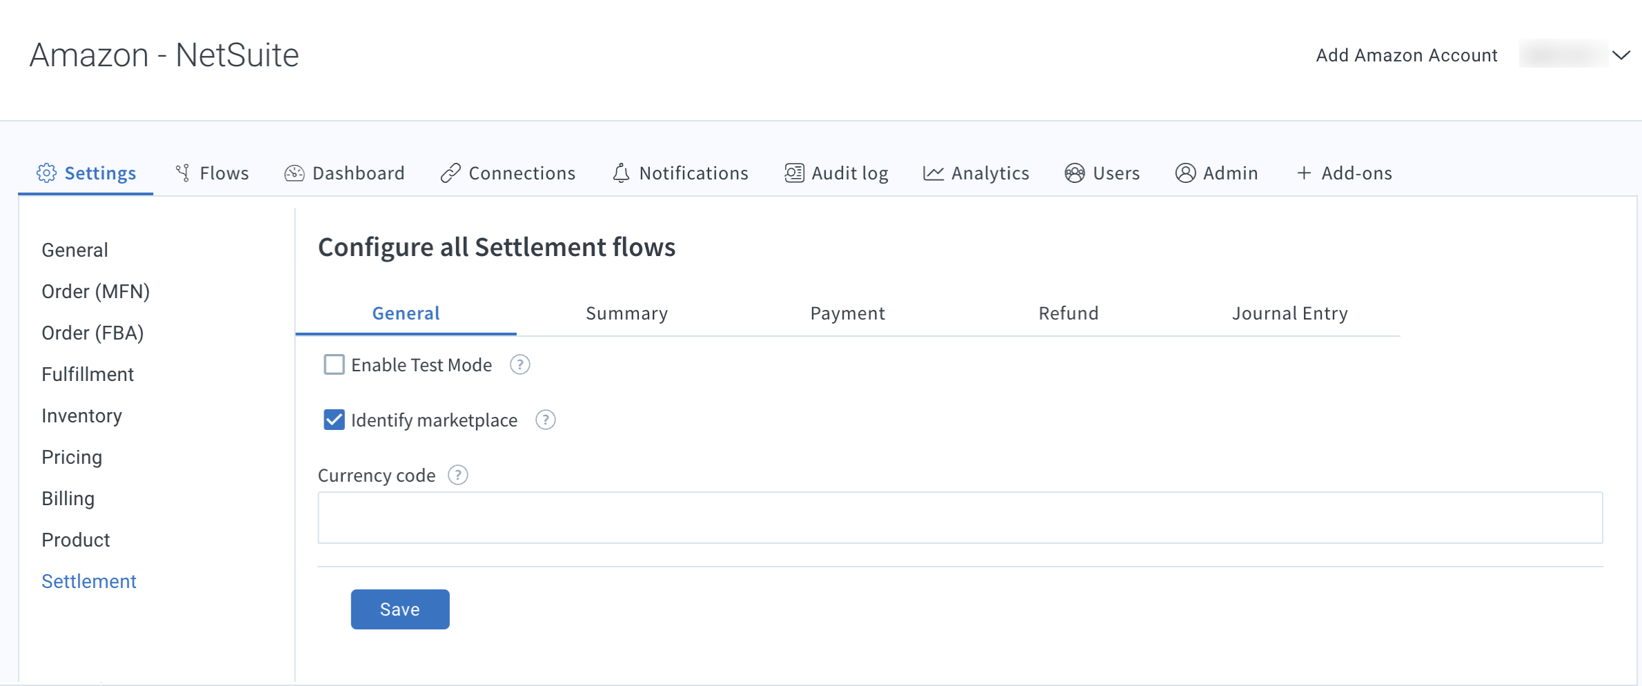Screen dimensions: 1642x686
Task: Open Billing settings section
Action: [68, 498]
